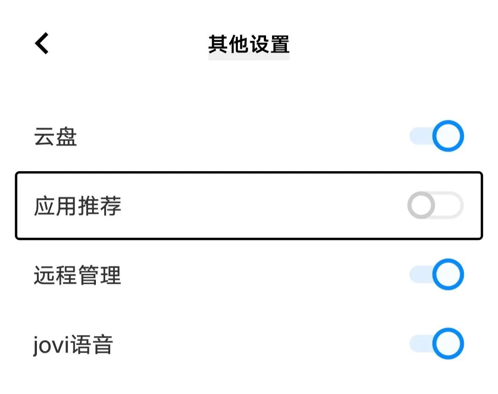498x394 pixels.
Task: Go back using the left arrow icon
Action: click(x=42, y=44)
